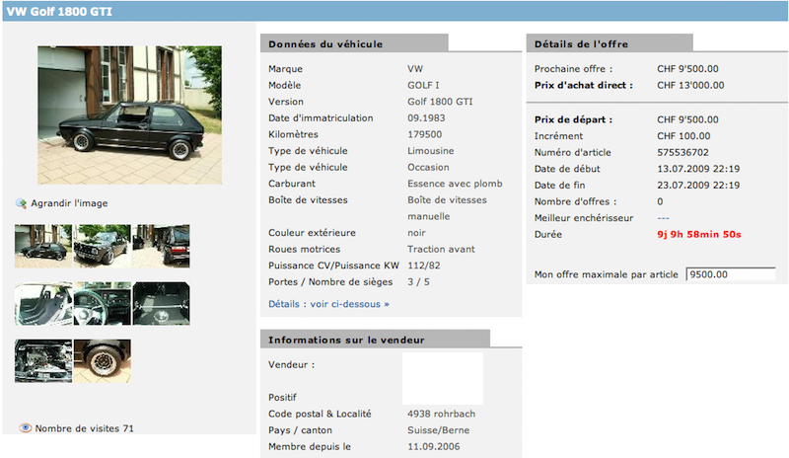The height and width of the screenshot is (458, 789).
Task: Click the magnifier icon beside Agrandir l'image
Action: click(x=21, y=203)
